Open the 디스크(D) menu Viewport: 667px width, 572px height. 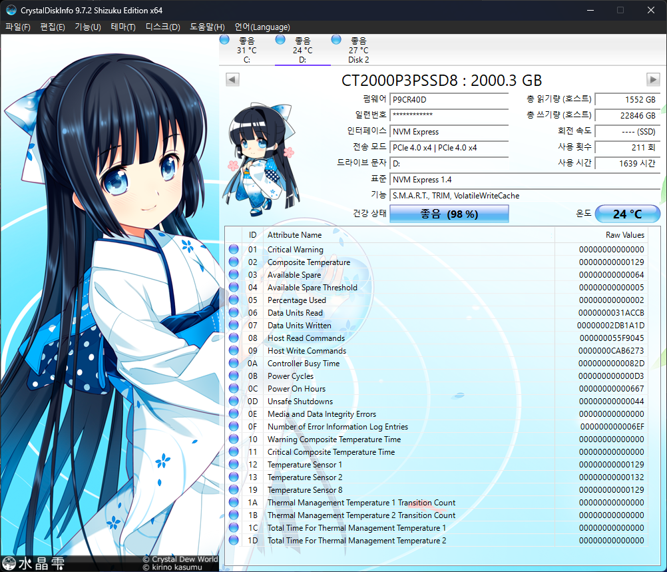click(163, 27)
